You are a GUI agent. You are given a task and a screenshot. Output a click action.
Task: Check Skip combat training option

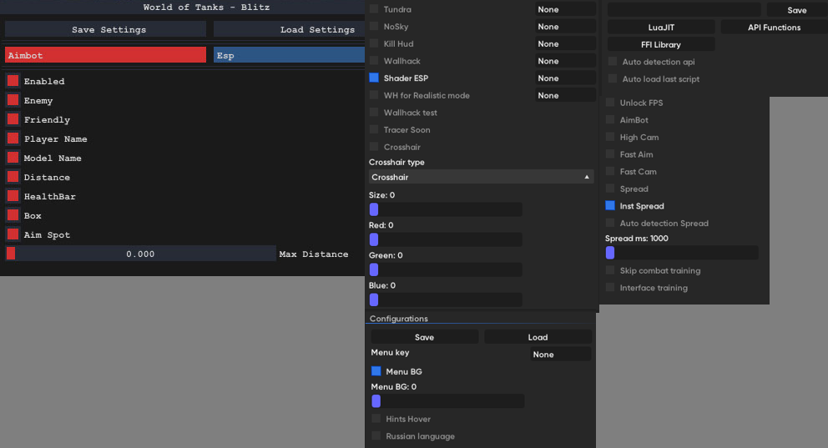coord(610,270)
